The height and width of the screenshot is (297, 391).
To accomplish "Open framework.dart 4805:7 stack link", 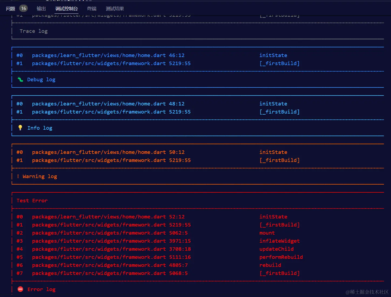I will (x=110, y=265).
